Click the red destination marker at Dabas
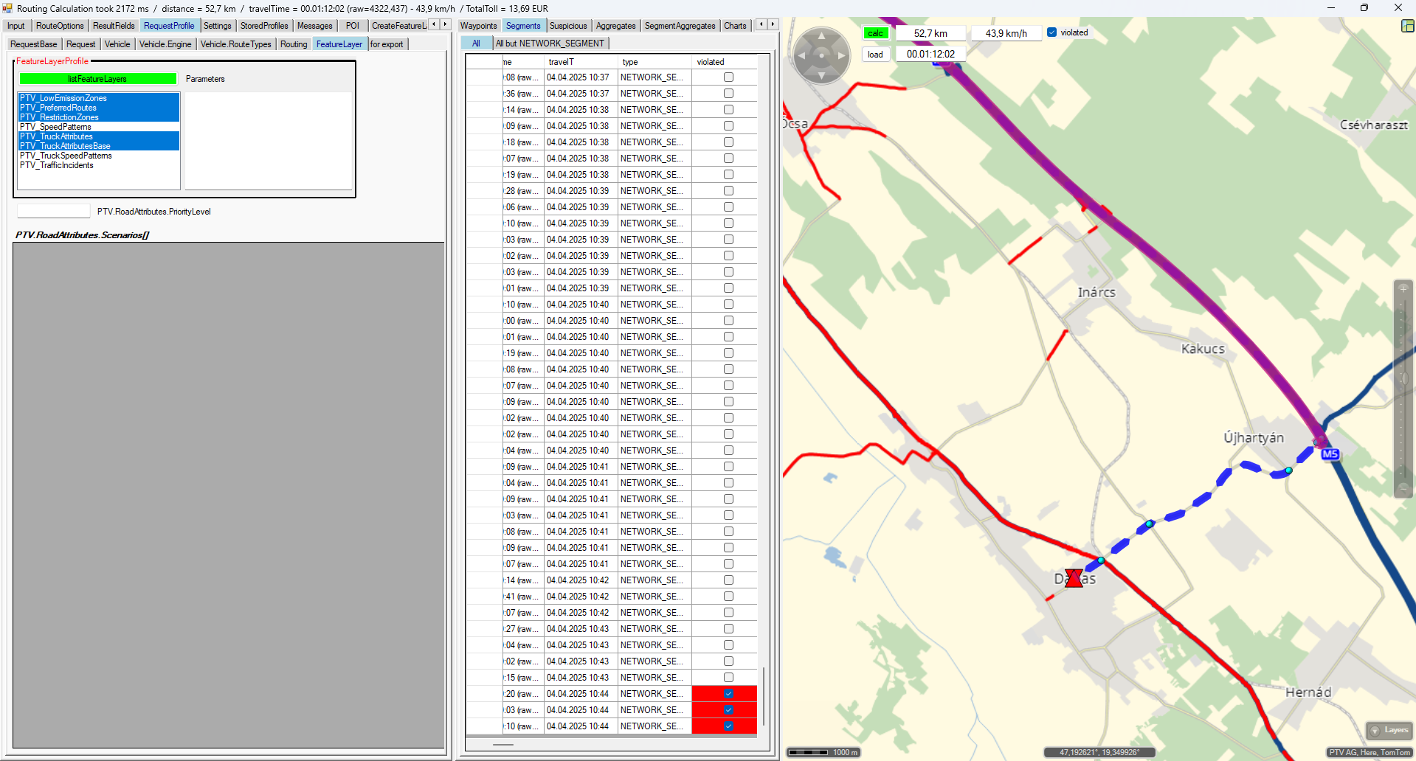The width and height of the screenshot is (1416, 761). (1074, 577)
